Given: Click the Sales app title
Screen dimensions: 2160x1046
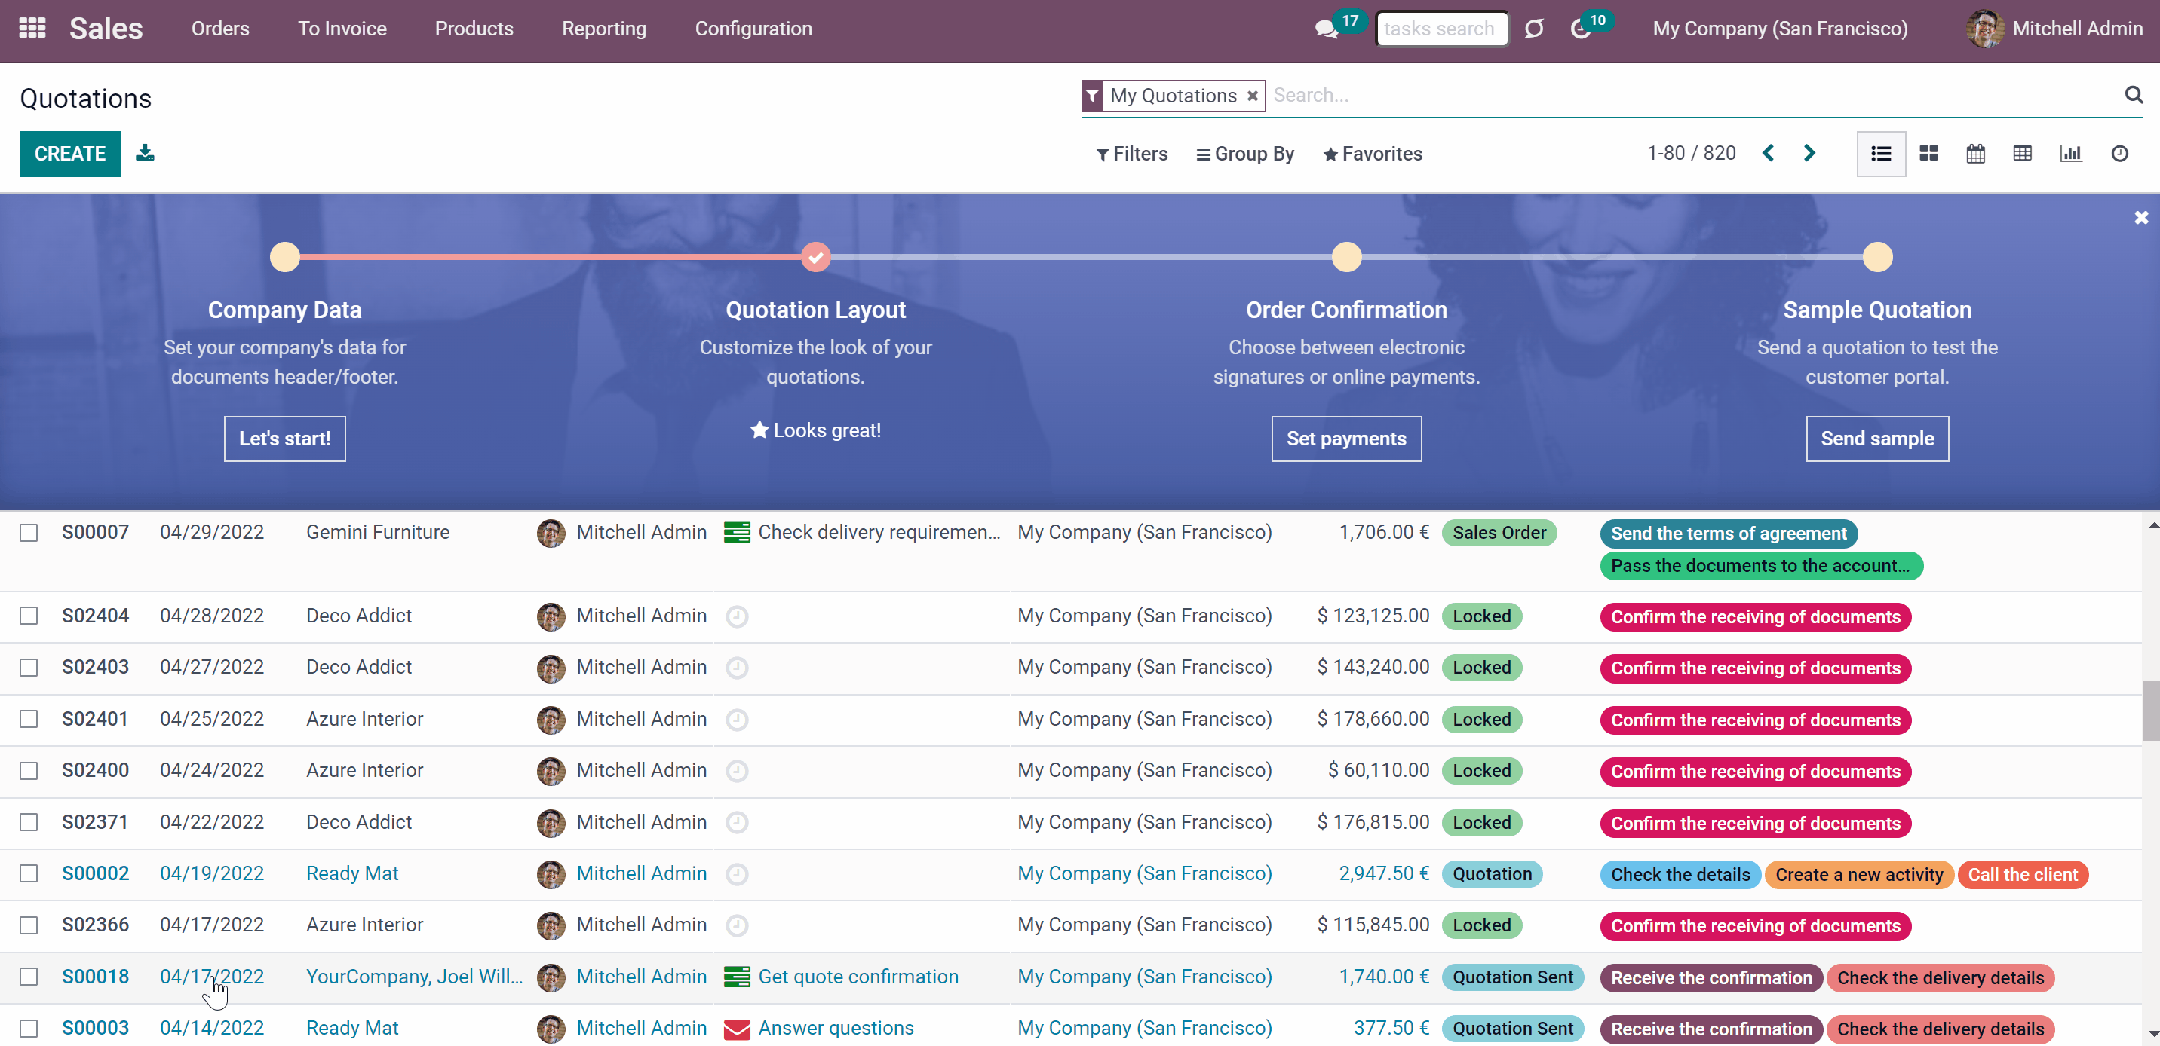Looking at the screenshot, I should pyautogui.click(x=106, y=29).
